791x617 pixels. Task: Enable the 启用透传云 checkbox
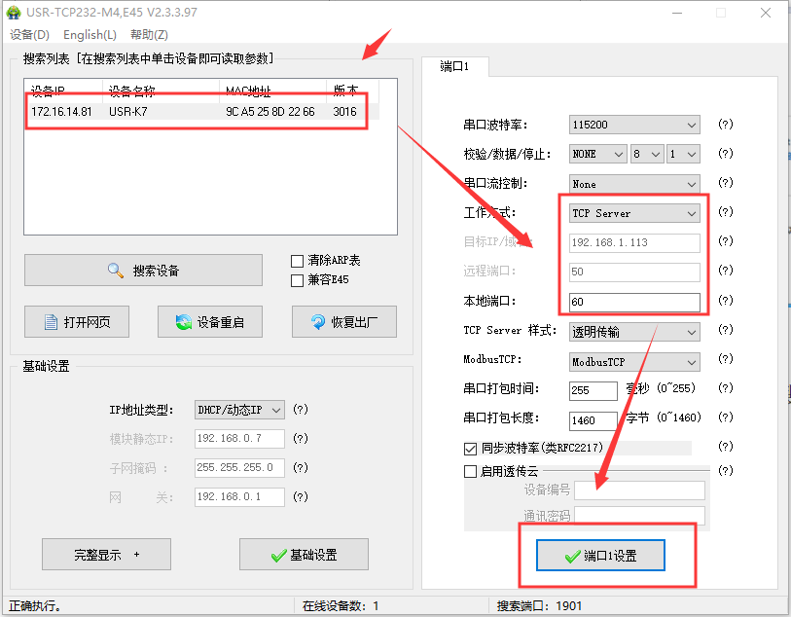[x=472, y=471]
